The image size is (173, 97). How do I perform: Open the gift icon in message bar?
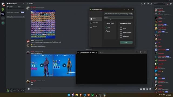(x=141, y=89)
